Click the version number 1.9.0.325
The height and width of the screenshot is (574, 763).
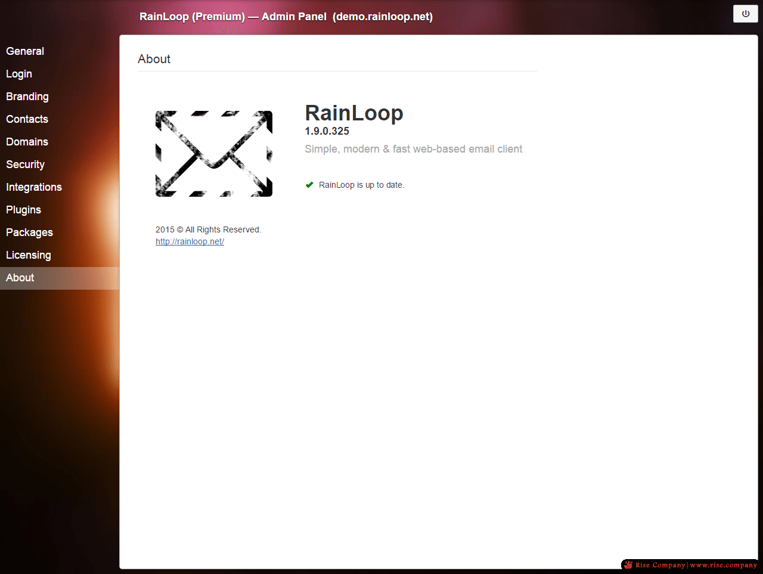327,131
